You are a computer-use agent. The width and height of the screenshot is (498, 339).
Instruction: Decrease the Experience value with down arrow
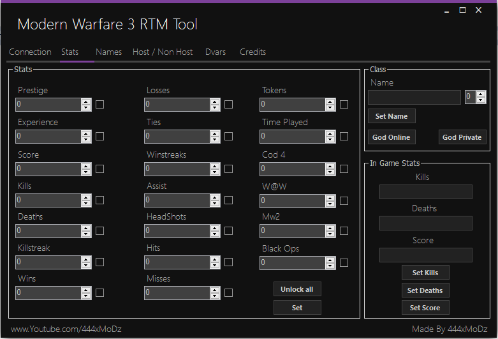[x=86, y=139]
